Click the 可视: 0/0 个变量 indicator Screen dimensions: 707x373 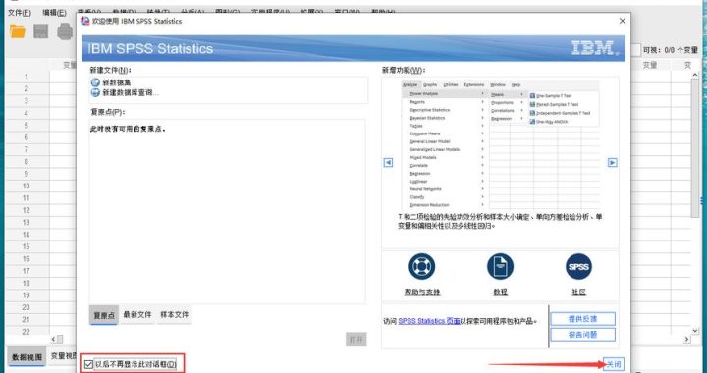[670, 50]
